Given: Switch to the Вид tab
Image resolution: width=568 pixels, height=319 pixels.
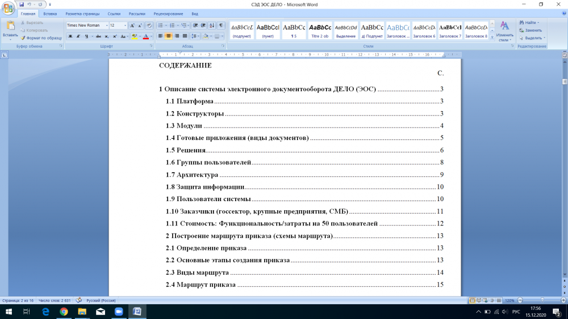Looking at the screenshot, I should pyautogui.click(x=194, y=14).
